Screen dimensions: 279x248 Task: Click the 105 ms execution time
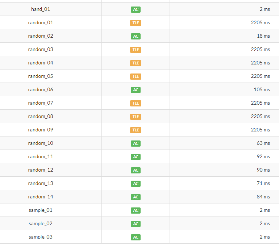262,89
